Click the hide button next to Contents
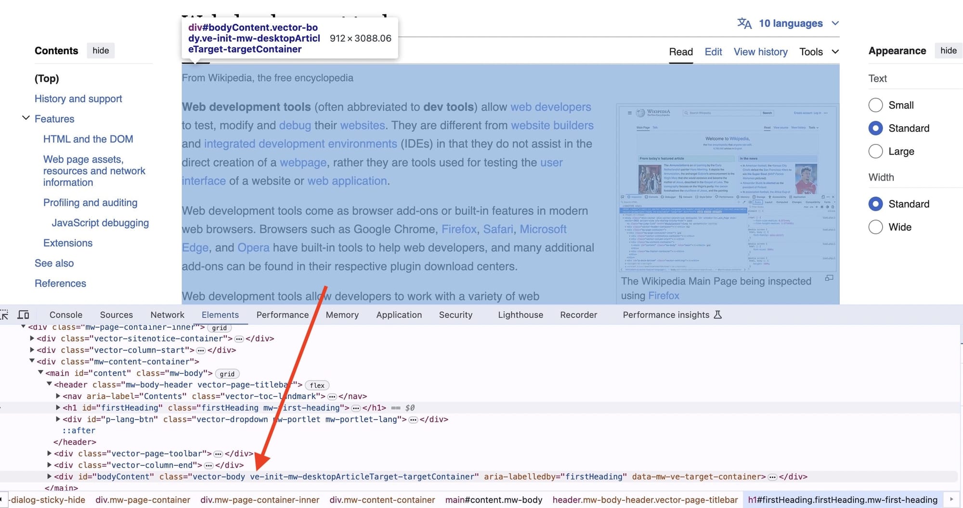The height and width of the screenshot is (508, 963). (x=100, y=51)
